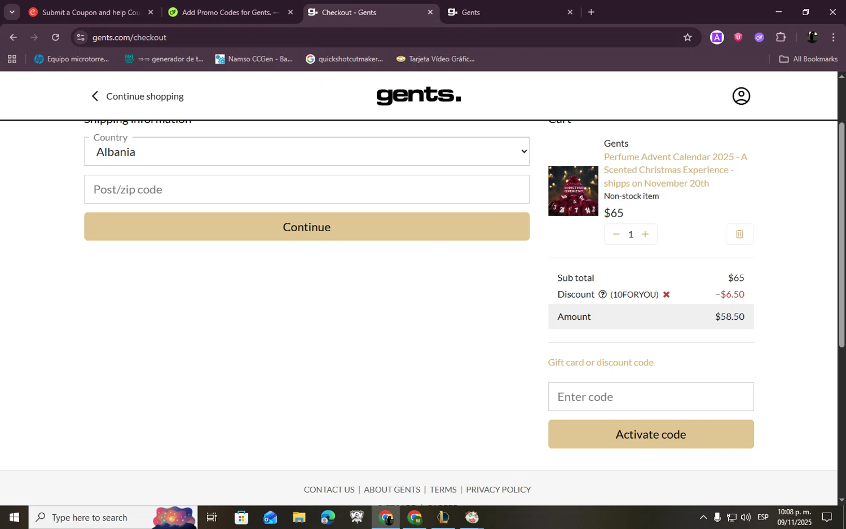Open the round purple extension icon
The width and height of the screenshot is (846, 529).
click(x=759, y=37)
